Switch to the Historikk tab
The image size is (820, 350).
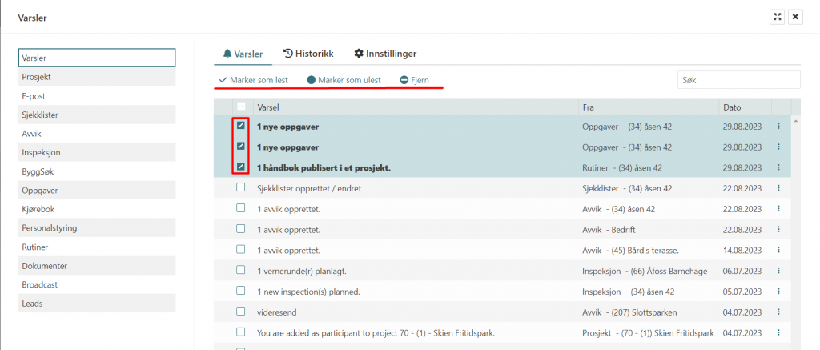(x=308, y=54)
